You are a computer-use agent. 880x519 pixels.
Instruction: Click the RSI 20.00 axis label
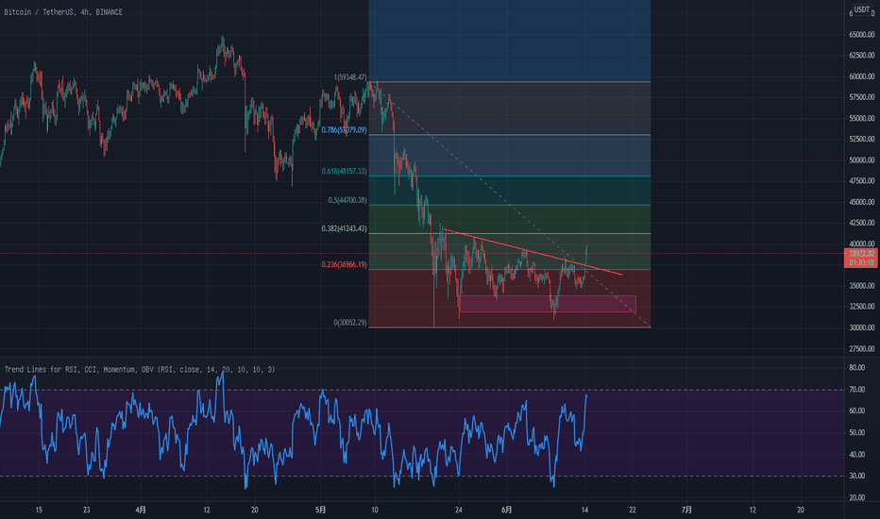(857, 497)
